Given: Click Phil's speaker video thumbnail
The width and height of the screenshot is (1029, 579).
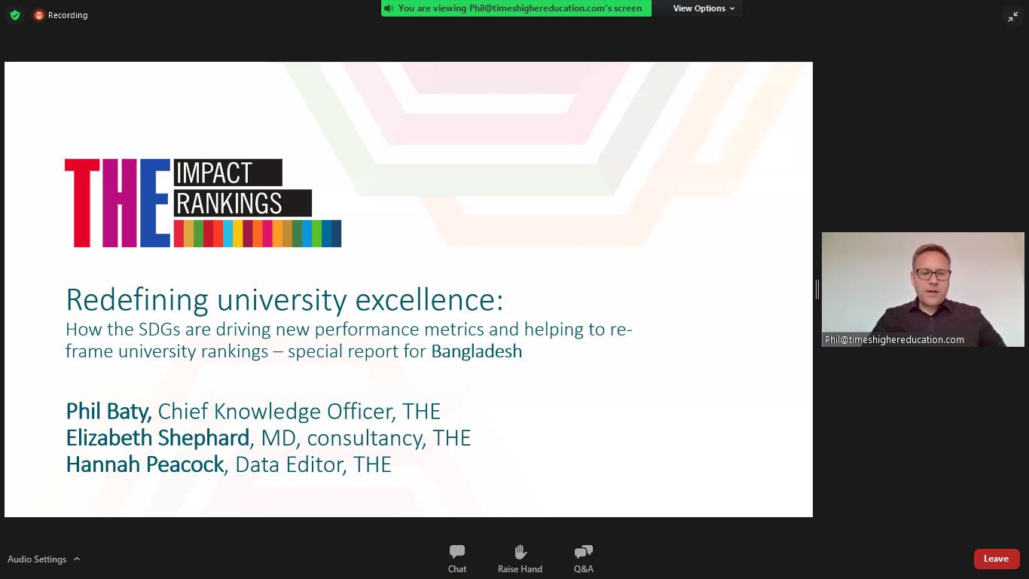Looking at the screenshot, I should tap(923, 289).
